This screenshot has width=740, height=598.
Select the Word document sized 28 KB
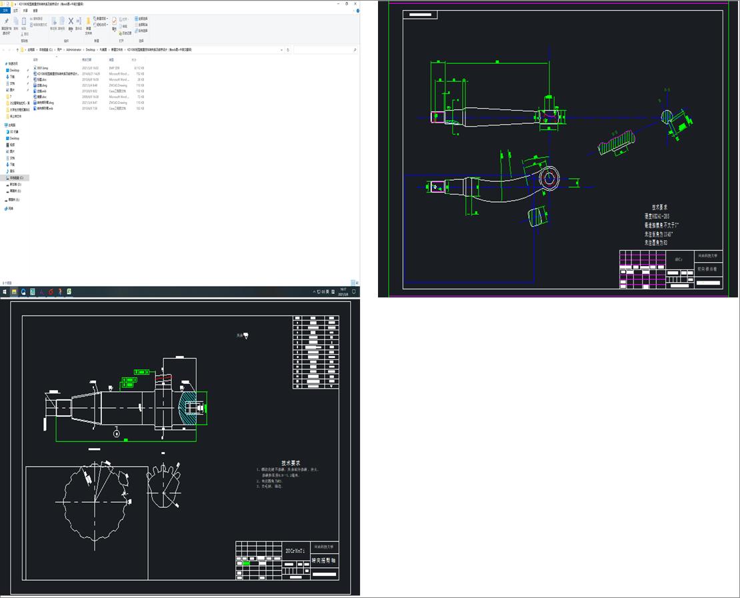(40, 80)
